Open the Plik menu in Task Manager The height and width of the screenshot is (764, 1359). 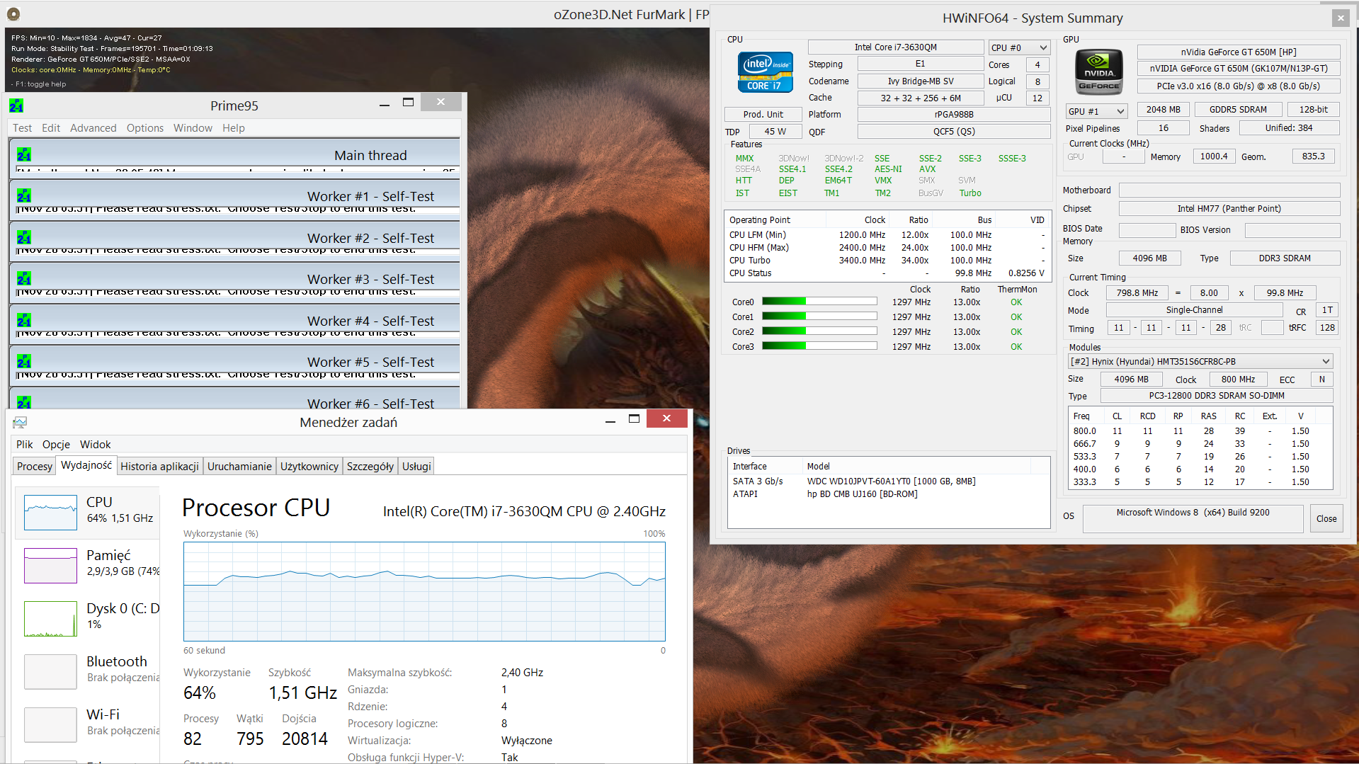tap(25, 445)
